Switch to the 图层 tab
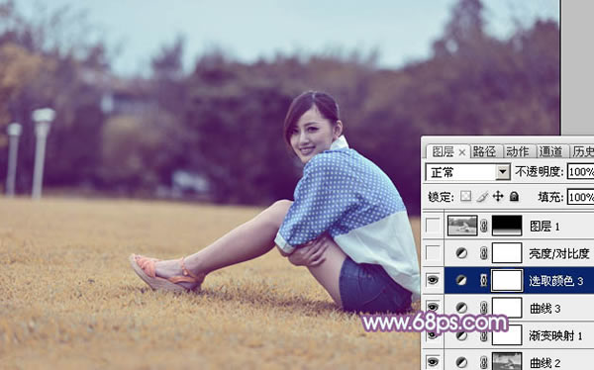This screenshot has width=594, height=370. (x=443, y=152)
